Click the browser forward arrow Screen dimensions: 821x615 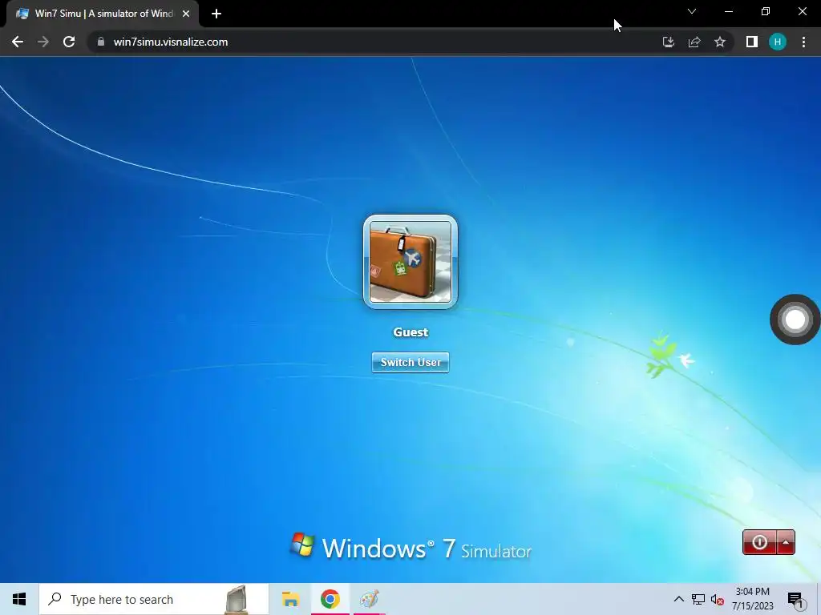pos(43,42)
